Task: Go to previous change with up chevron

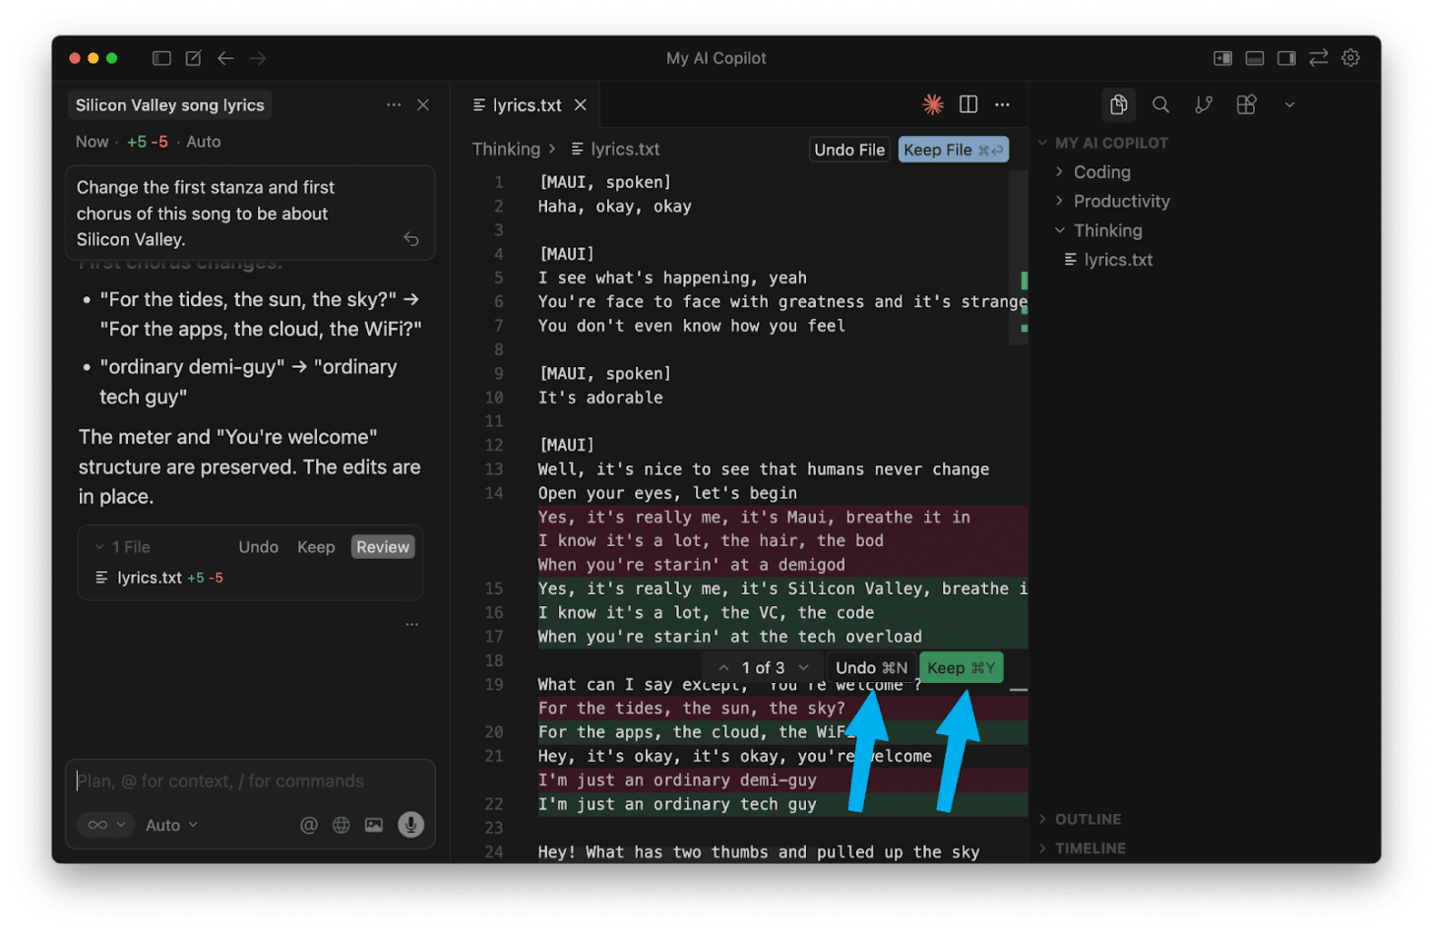Action: pyautogui.click(x=723, y=668)
